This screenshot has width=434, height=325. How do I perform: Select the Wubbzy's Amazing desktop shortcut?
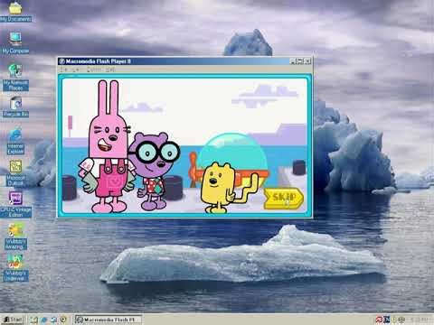(15, 237)
